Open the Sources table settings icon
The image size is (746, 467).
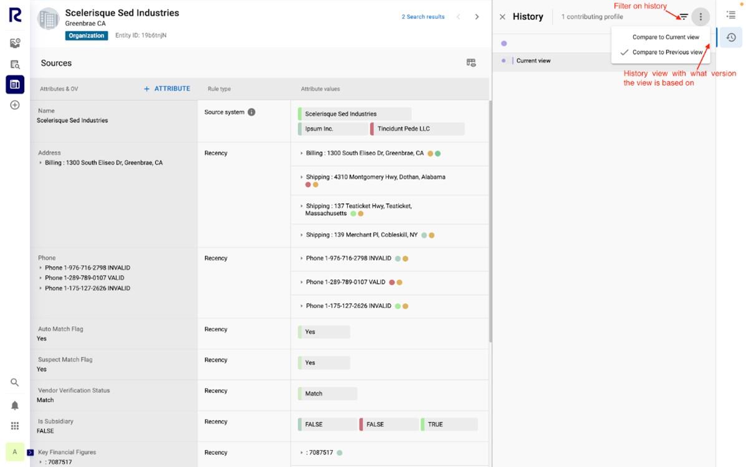coord(472,62)
